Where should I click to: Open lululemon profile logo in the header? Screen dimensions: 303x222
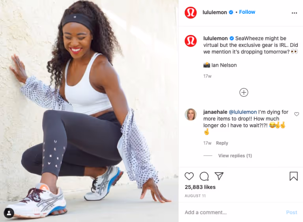191,13
